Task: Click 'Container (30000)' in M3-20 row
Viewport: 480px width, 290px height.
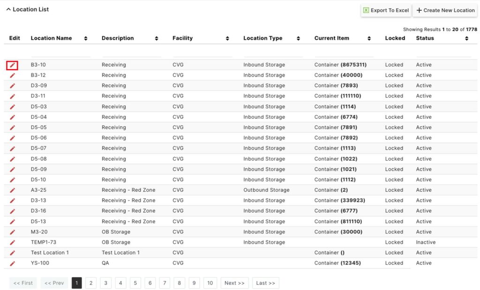Action: (338, 232)
